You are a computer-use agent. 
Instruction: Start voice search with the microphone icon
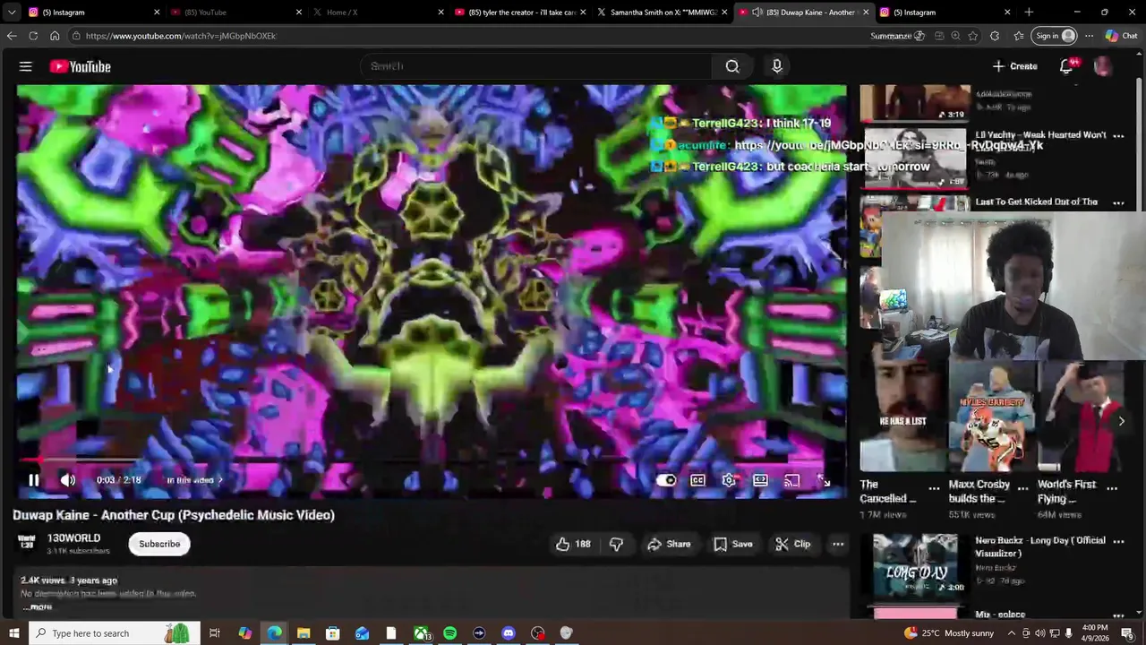777,66
